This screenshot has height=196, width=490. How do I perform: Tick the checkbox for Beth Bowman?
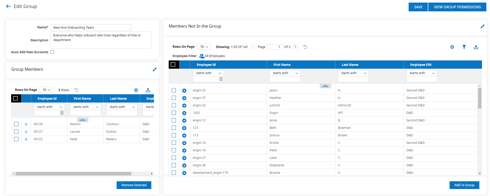[174, 128]
